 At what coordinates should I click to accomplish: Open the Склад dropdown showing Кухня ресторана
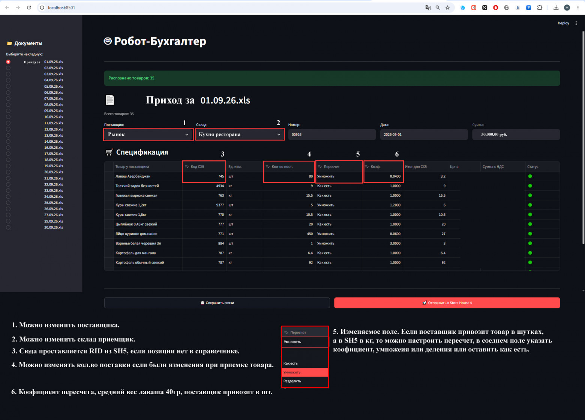[x=240, y=135]
